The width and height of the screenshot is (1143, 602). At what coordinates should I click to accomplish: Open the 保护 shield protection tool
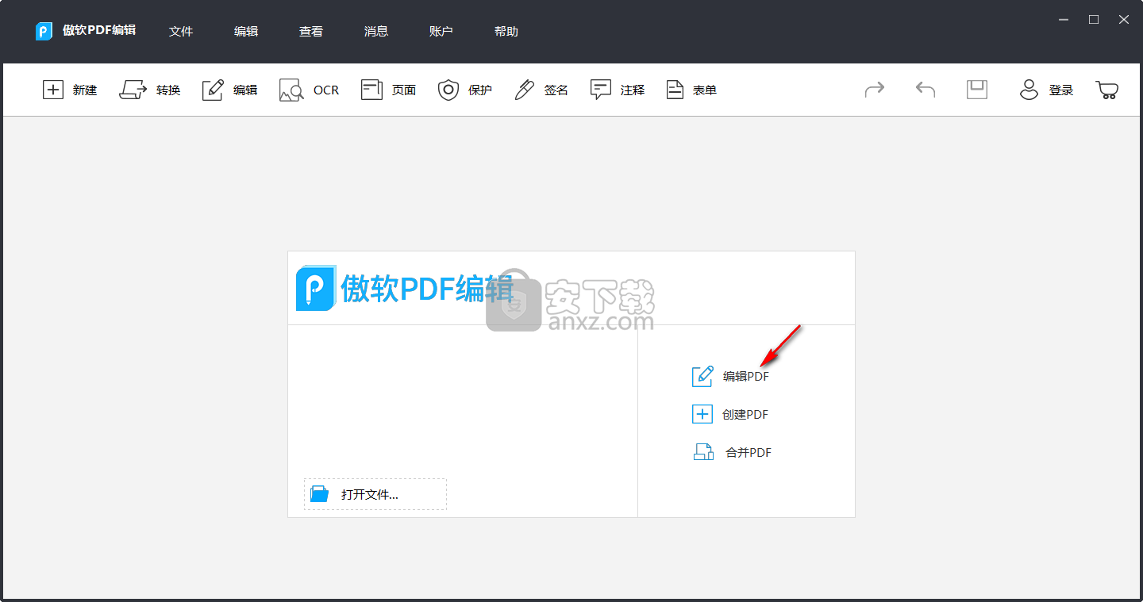(x=465, y=90)
